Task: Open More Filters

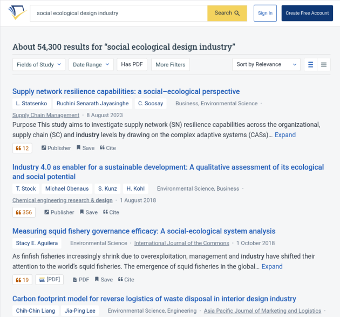Action: (x=171, y=64)
